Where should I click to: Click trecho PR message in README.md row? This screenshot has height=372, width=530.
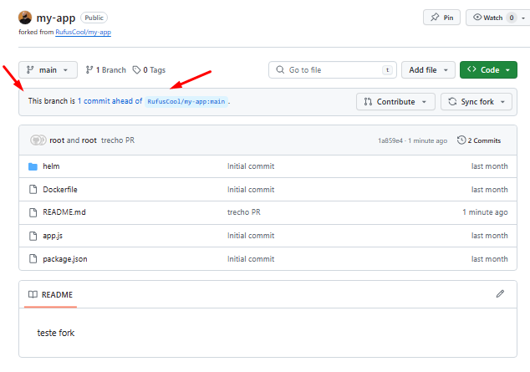(244, 212)
